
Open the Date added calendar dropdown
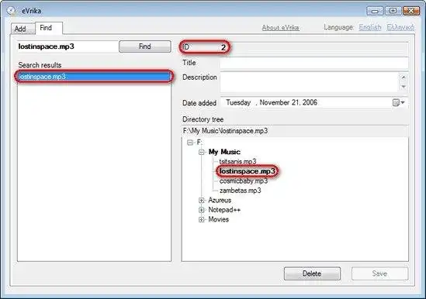coord(399,102)
